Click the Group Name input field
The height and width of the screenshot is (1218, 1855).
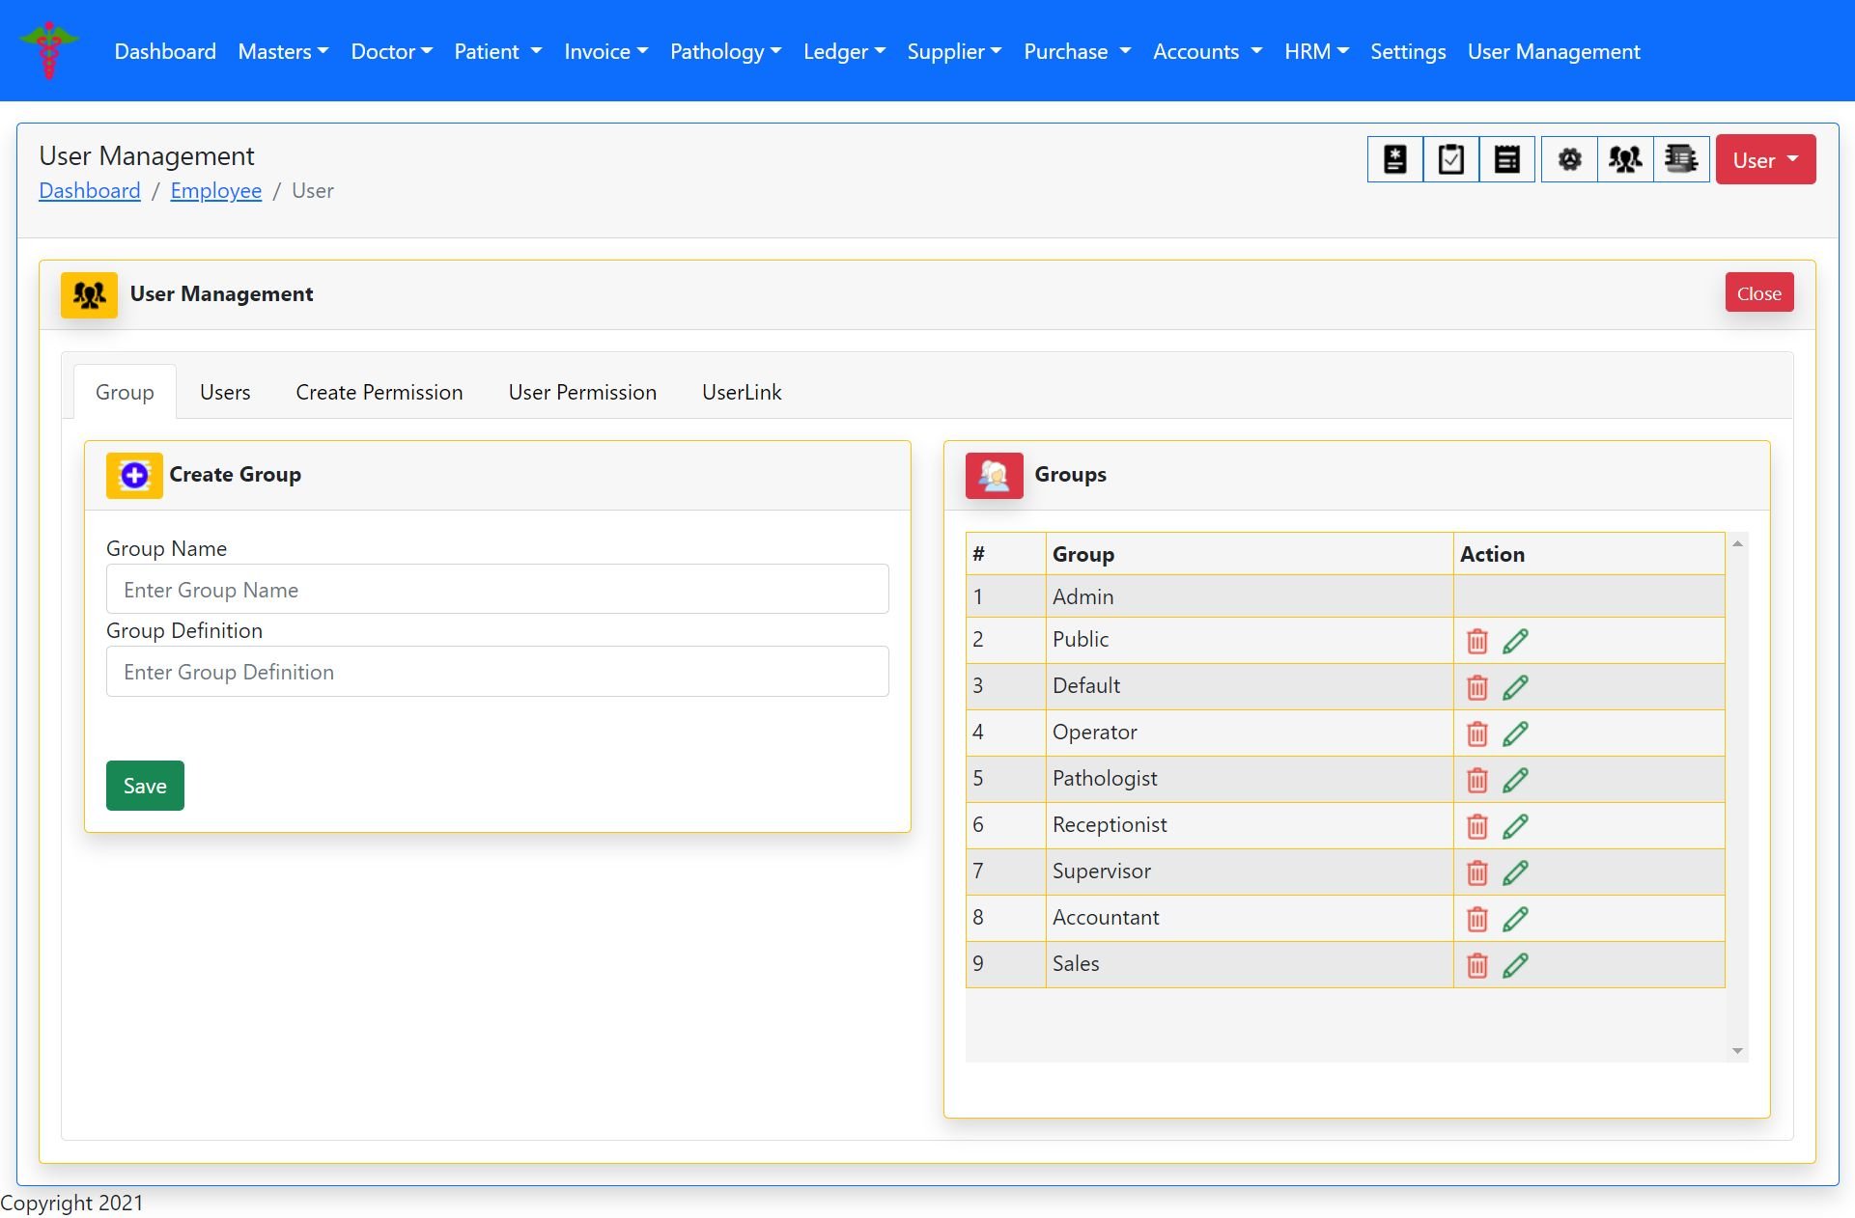496,590
